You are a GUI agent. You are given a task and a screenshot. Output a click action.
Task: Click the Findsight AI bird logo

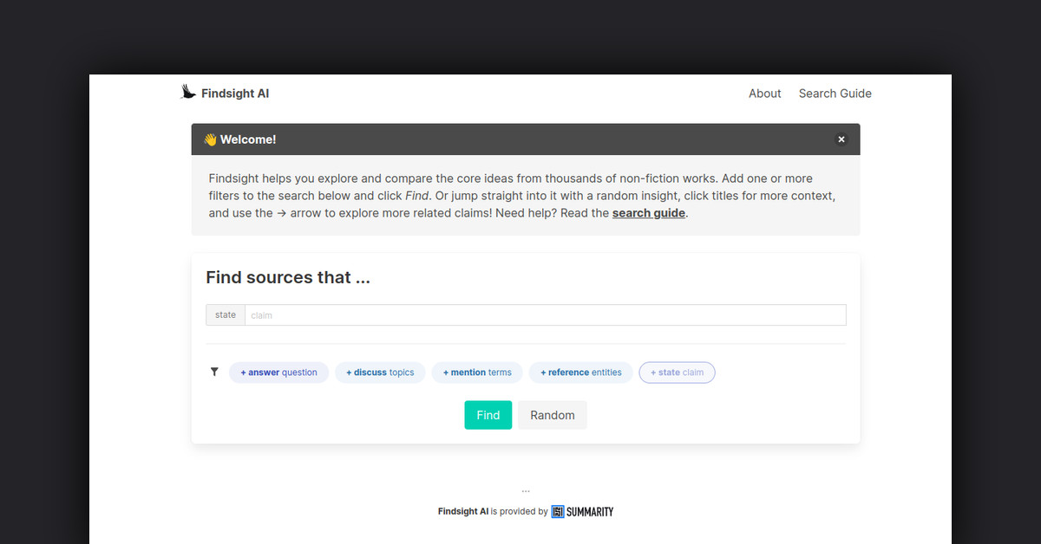(x=187, y=91)
